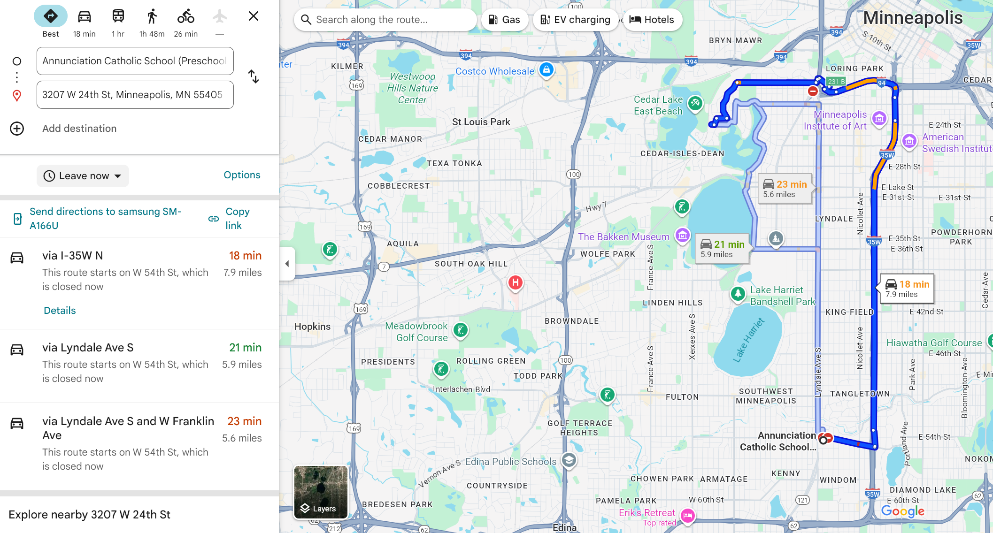
Task: Select the 23 min route label on map
Action: [x=785, y=189]
